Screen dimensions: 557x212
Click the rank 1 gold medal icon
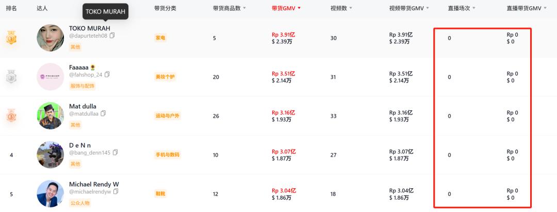pyautogui.click(x=11, y=38)
